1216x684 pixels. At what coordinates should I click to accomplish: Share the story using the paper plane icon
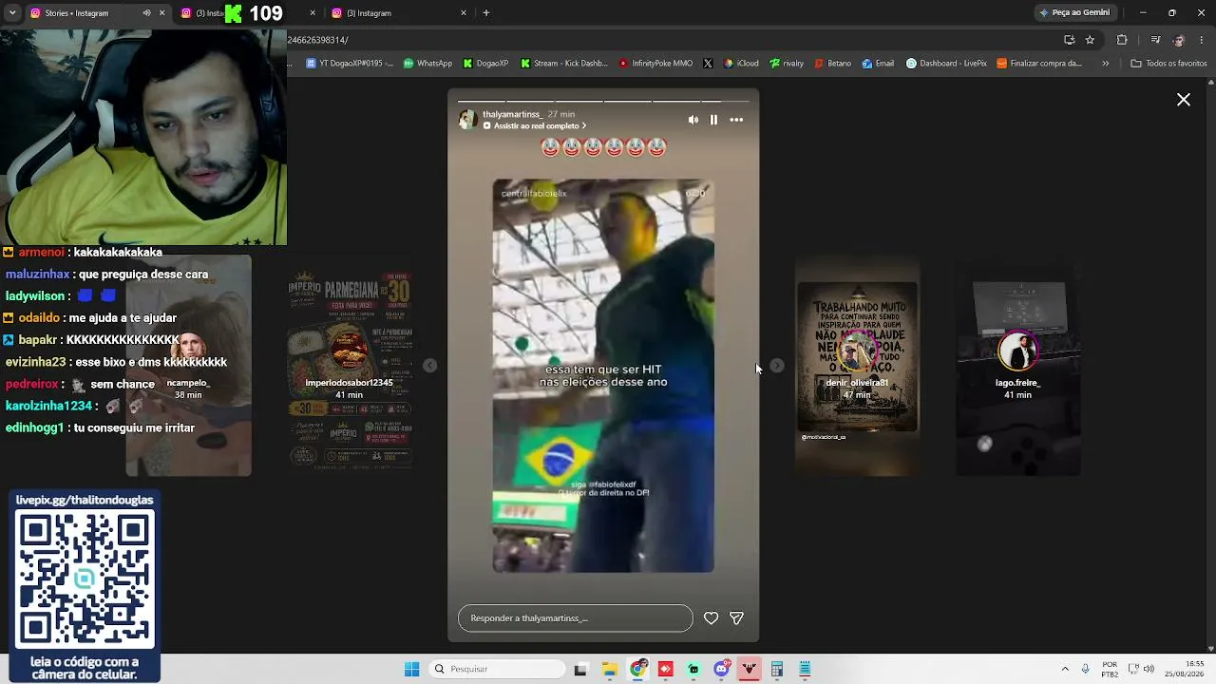point(736,618)
